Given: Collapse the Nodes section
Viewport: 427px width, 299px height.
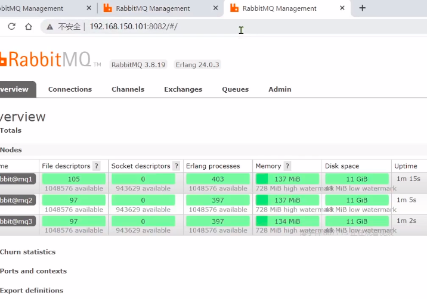Looking at the screenshot, I should pos(11,149).
